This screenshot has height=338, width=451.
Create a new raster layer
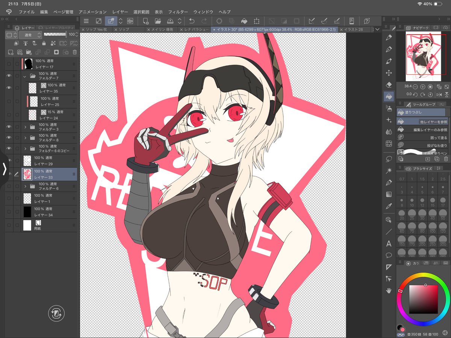point(11,52)
